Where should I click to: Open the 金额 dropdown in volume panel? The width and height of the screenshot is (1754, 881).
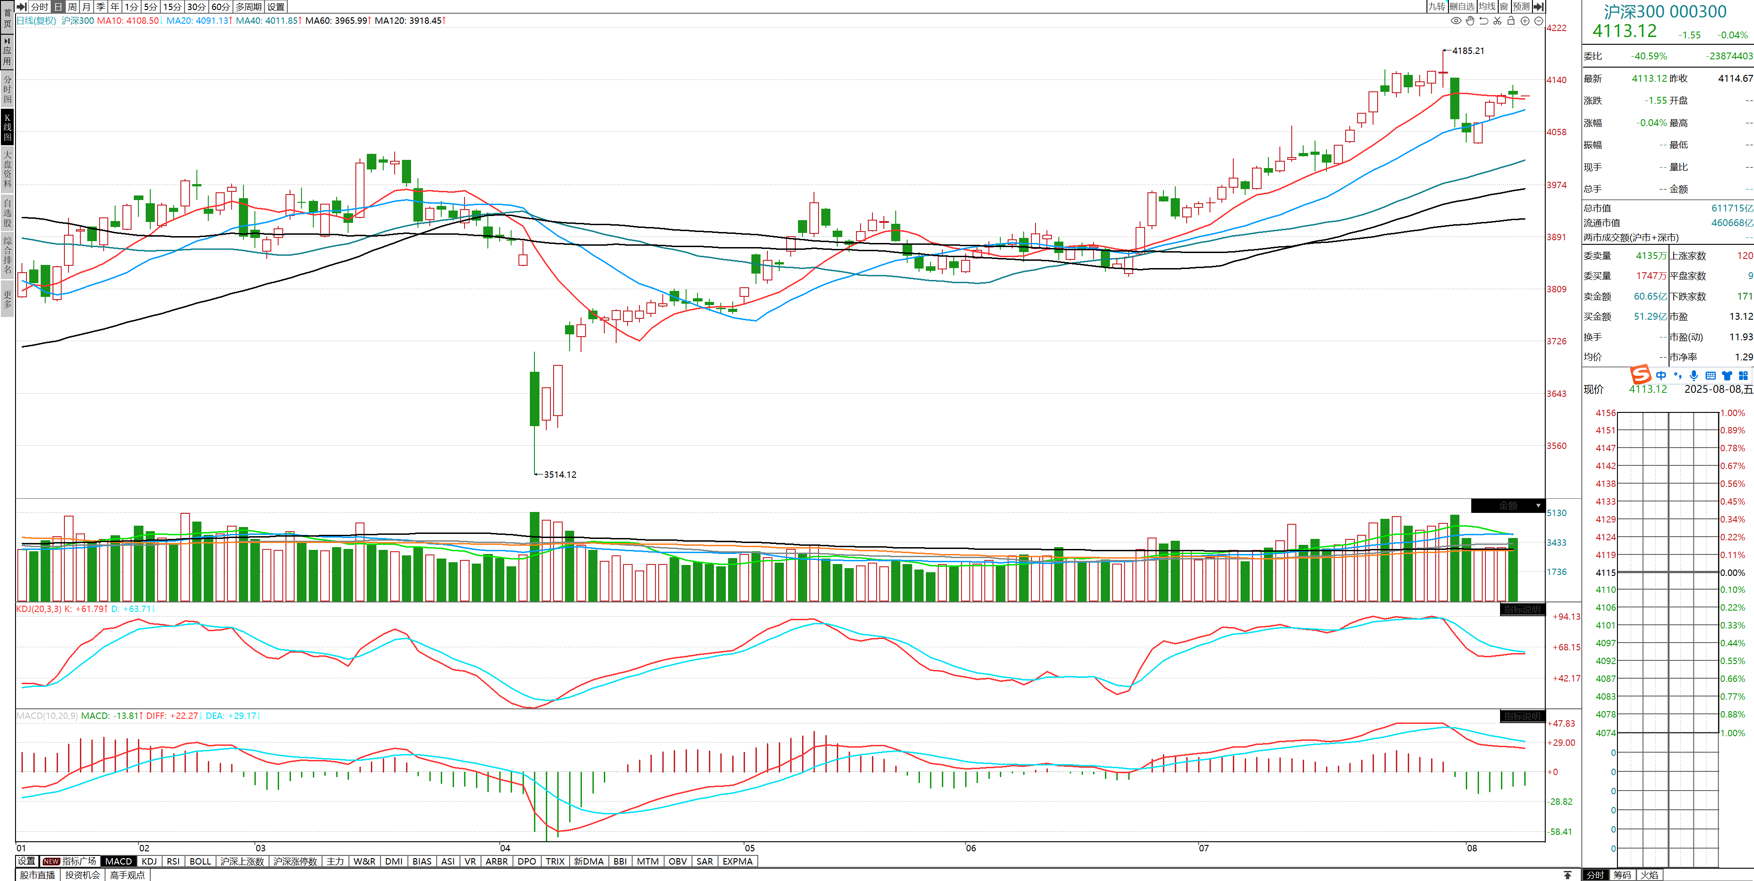pyautogui.click(x=1538, y=506)
